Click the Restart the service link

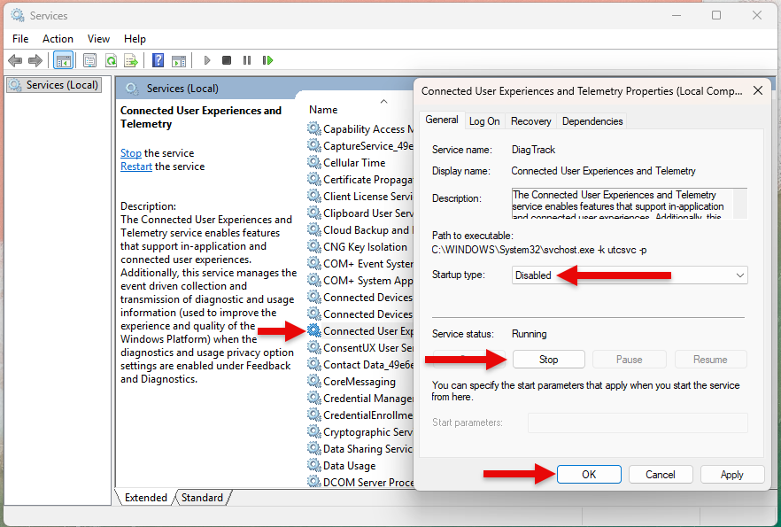pyautogui.click(x=136, y=167)
